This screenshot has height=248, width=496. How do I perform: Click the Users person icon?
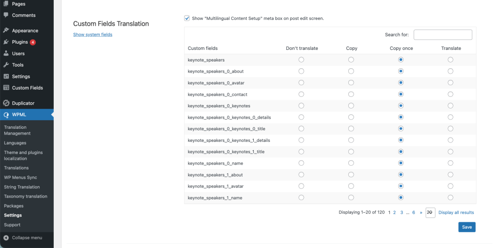(6, 53)
